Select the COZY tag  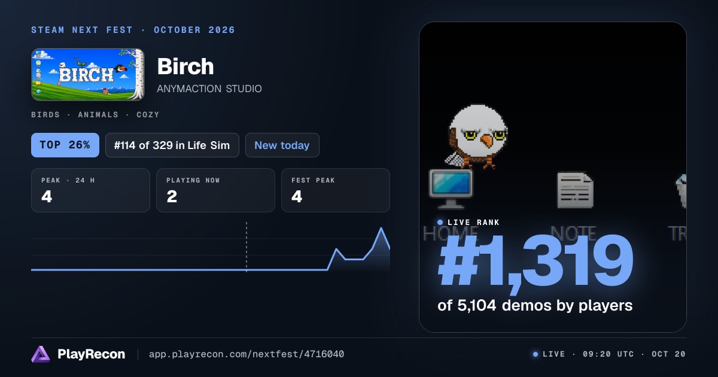[x=148, y=114]
